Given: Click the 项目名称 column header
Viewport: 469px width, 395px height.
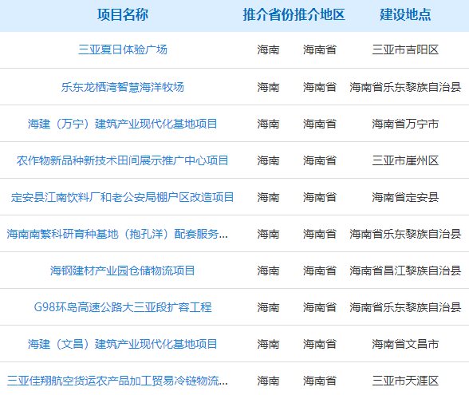Looking at the screenshot, I should click(x=123, y=14).
